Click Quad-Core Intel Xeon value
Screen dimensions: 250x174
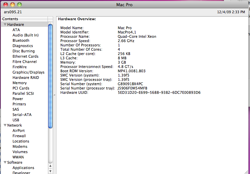tap(137, 36)
